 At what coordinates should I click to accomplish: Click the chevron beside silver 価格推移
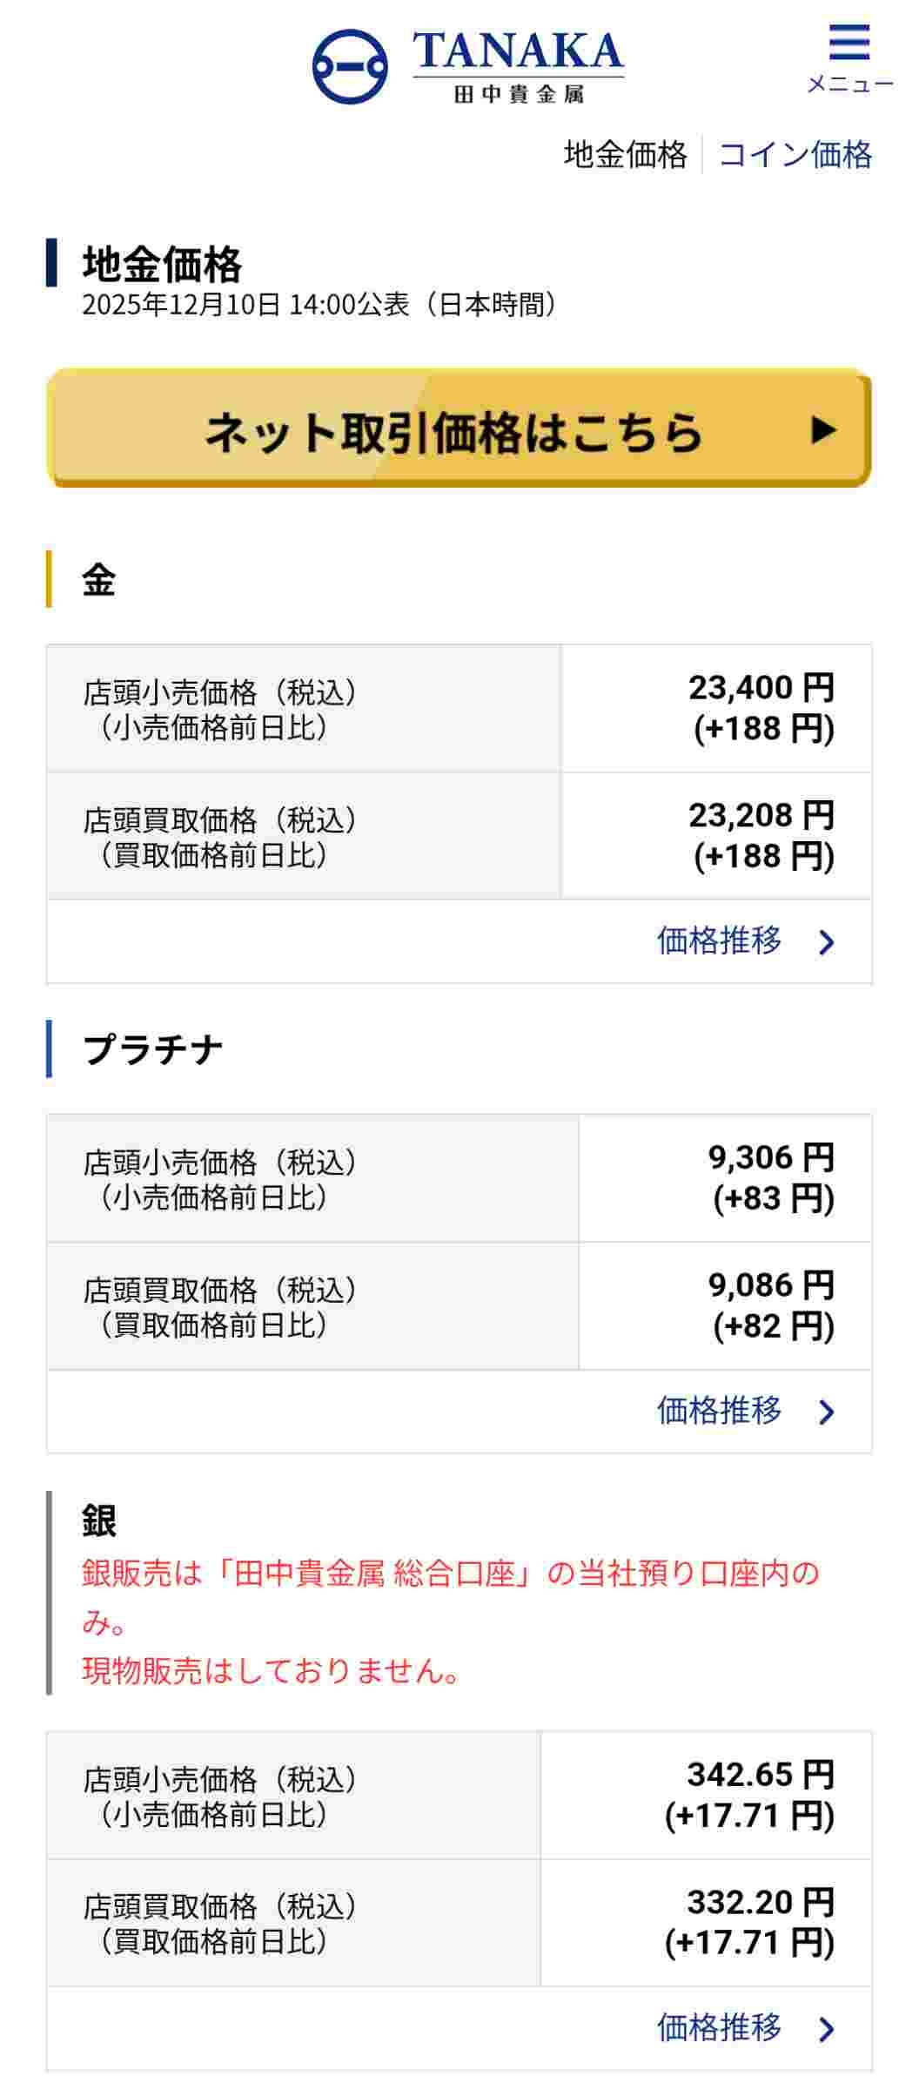827,2029
